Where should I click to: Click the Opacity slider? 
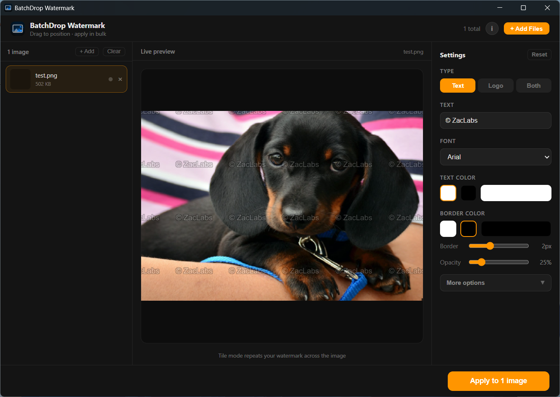(499, 262)
